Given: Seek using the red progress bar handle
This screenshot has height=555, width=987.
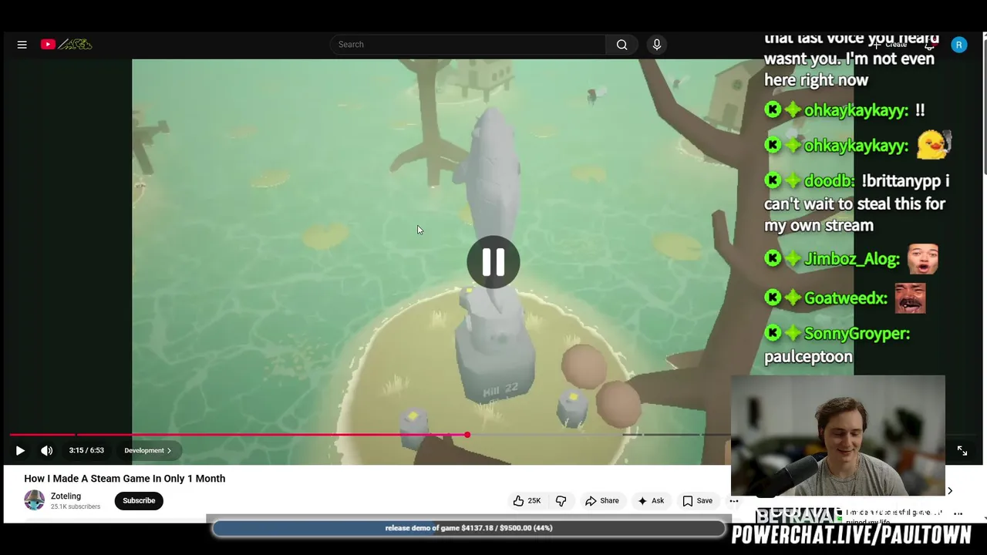Looking at the screenshot, I should point(467,435).
